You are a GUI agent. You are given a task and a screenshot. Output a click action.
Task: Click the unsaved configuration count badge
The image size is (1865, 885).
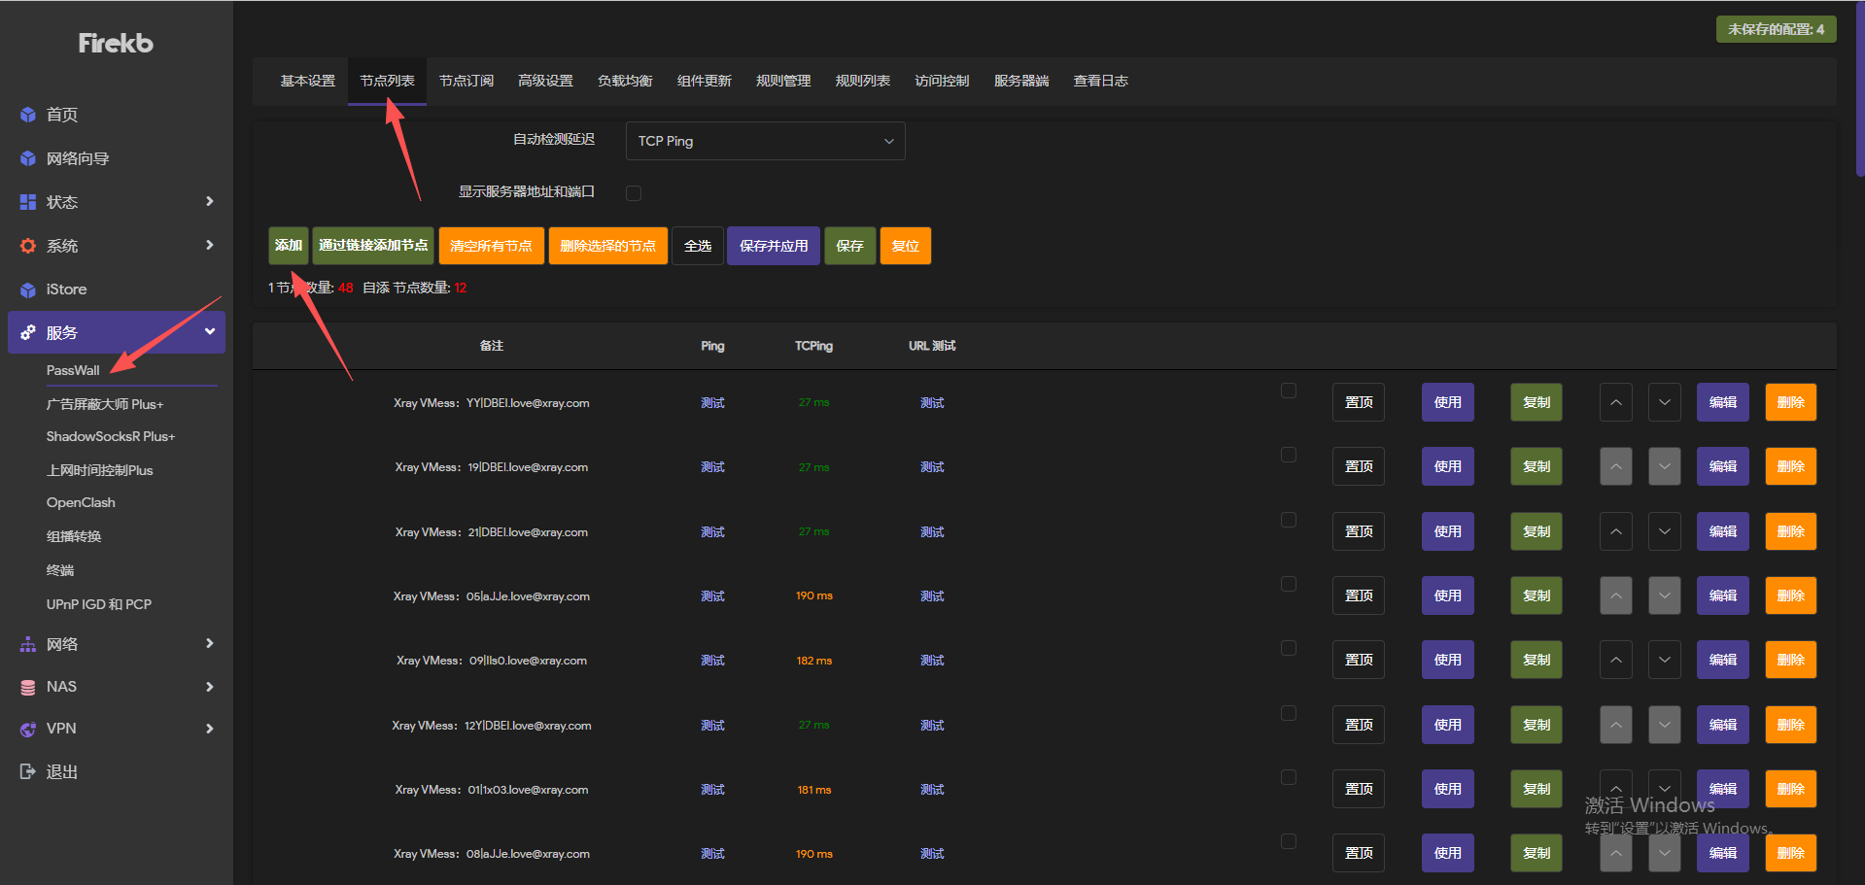click(1776, 29)
